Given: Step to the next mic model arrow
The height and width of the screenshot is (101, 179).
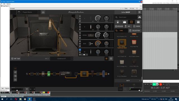Looking at the screenshot, I should point(72,59).
